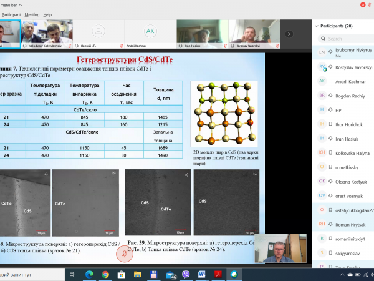
Task: Open Microsoft Edge from the taskbar
Action: click(x=89, y=274)
